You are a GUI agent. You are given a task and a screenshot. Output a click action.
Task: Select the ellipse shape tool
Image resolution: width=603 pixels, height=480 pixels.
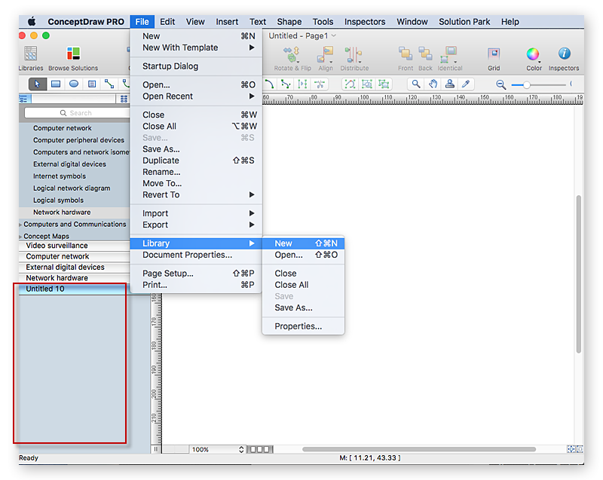pos(74,84)
